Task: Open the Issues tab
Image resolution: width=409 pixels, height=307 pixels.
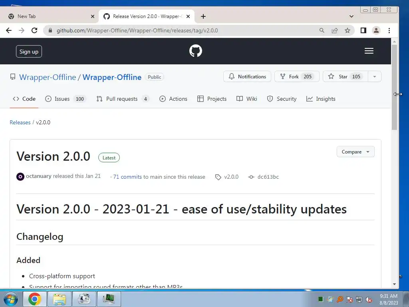Action: (66, 99)
